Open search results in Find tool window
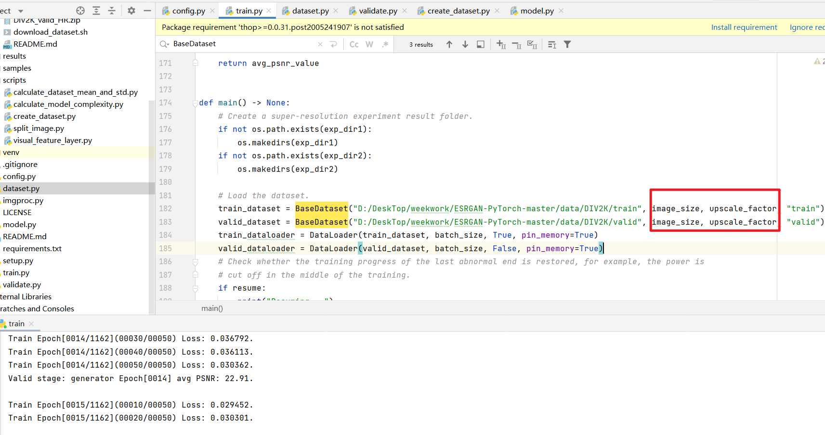The image size is (825, 435). click(480, 44)
